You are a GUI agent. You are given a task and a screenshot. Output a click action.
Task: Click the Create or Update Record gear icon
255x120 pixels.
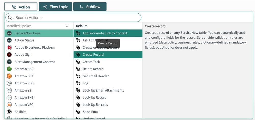[x=78, y=47]
